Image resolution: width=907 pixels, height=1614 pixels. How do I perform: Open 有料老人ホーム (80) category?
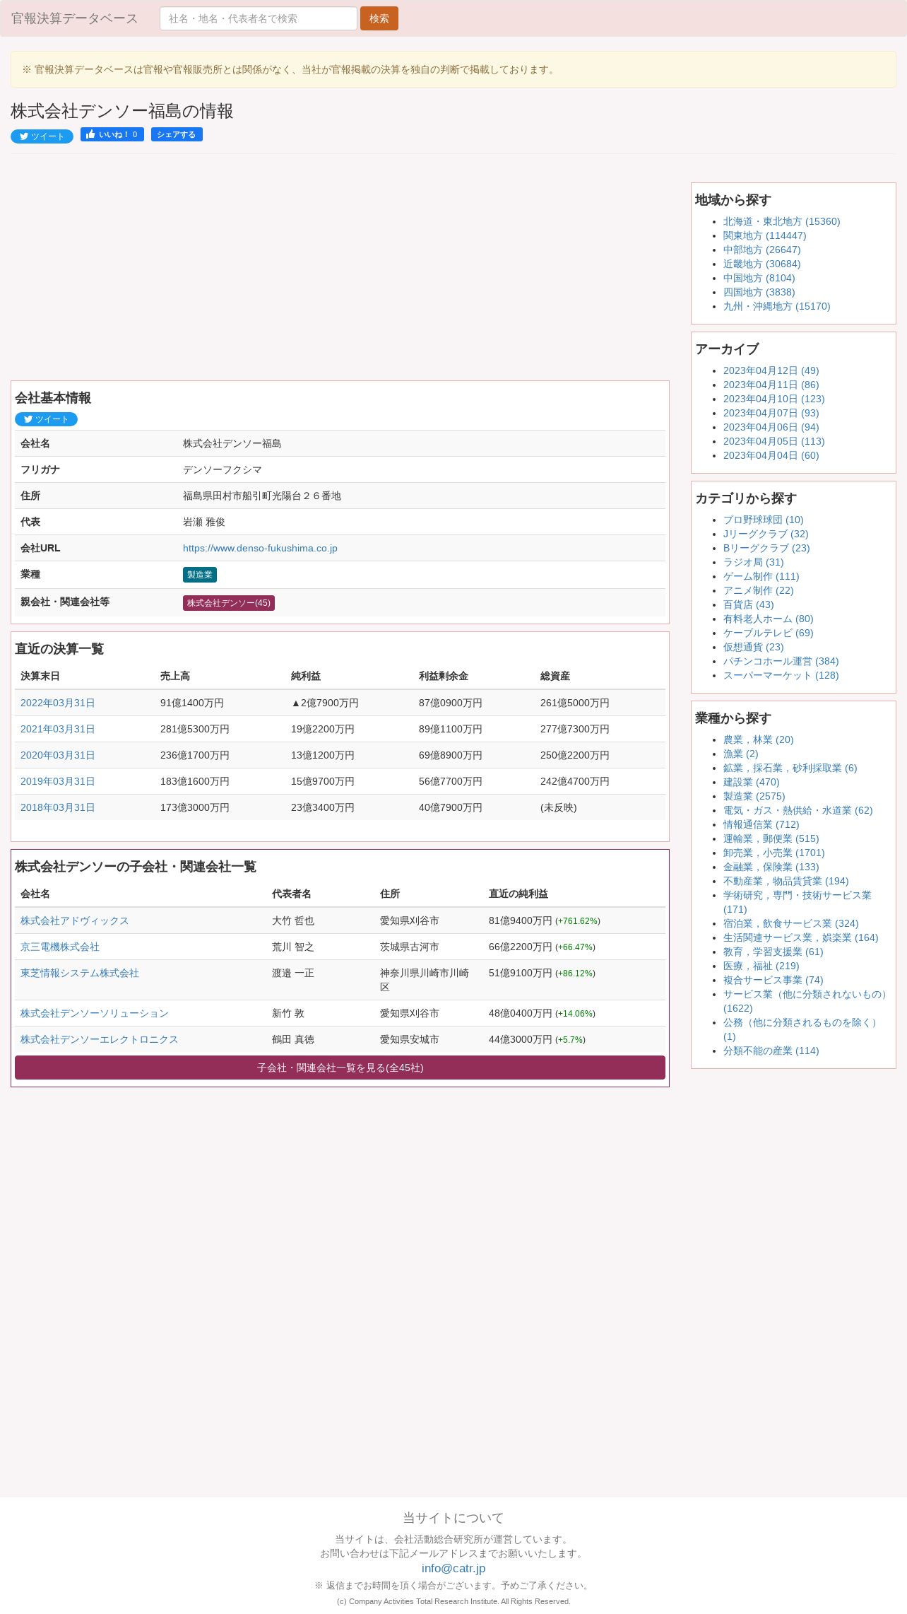pos(768,619)
